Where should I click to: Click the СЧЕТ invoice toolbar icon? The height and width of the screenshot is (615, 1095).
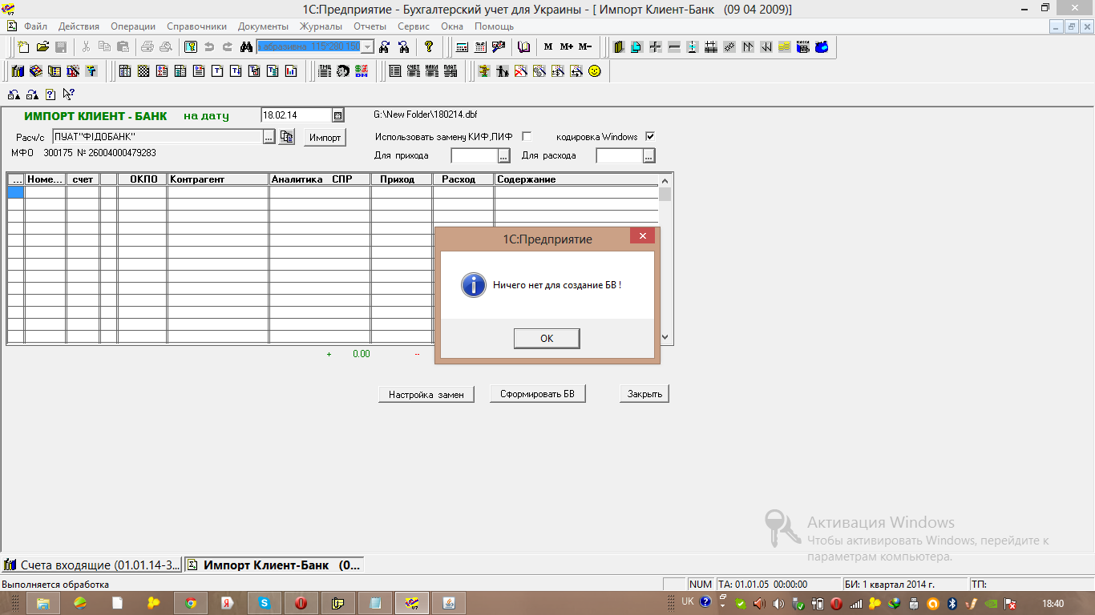click(x=414, y=71)
